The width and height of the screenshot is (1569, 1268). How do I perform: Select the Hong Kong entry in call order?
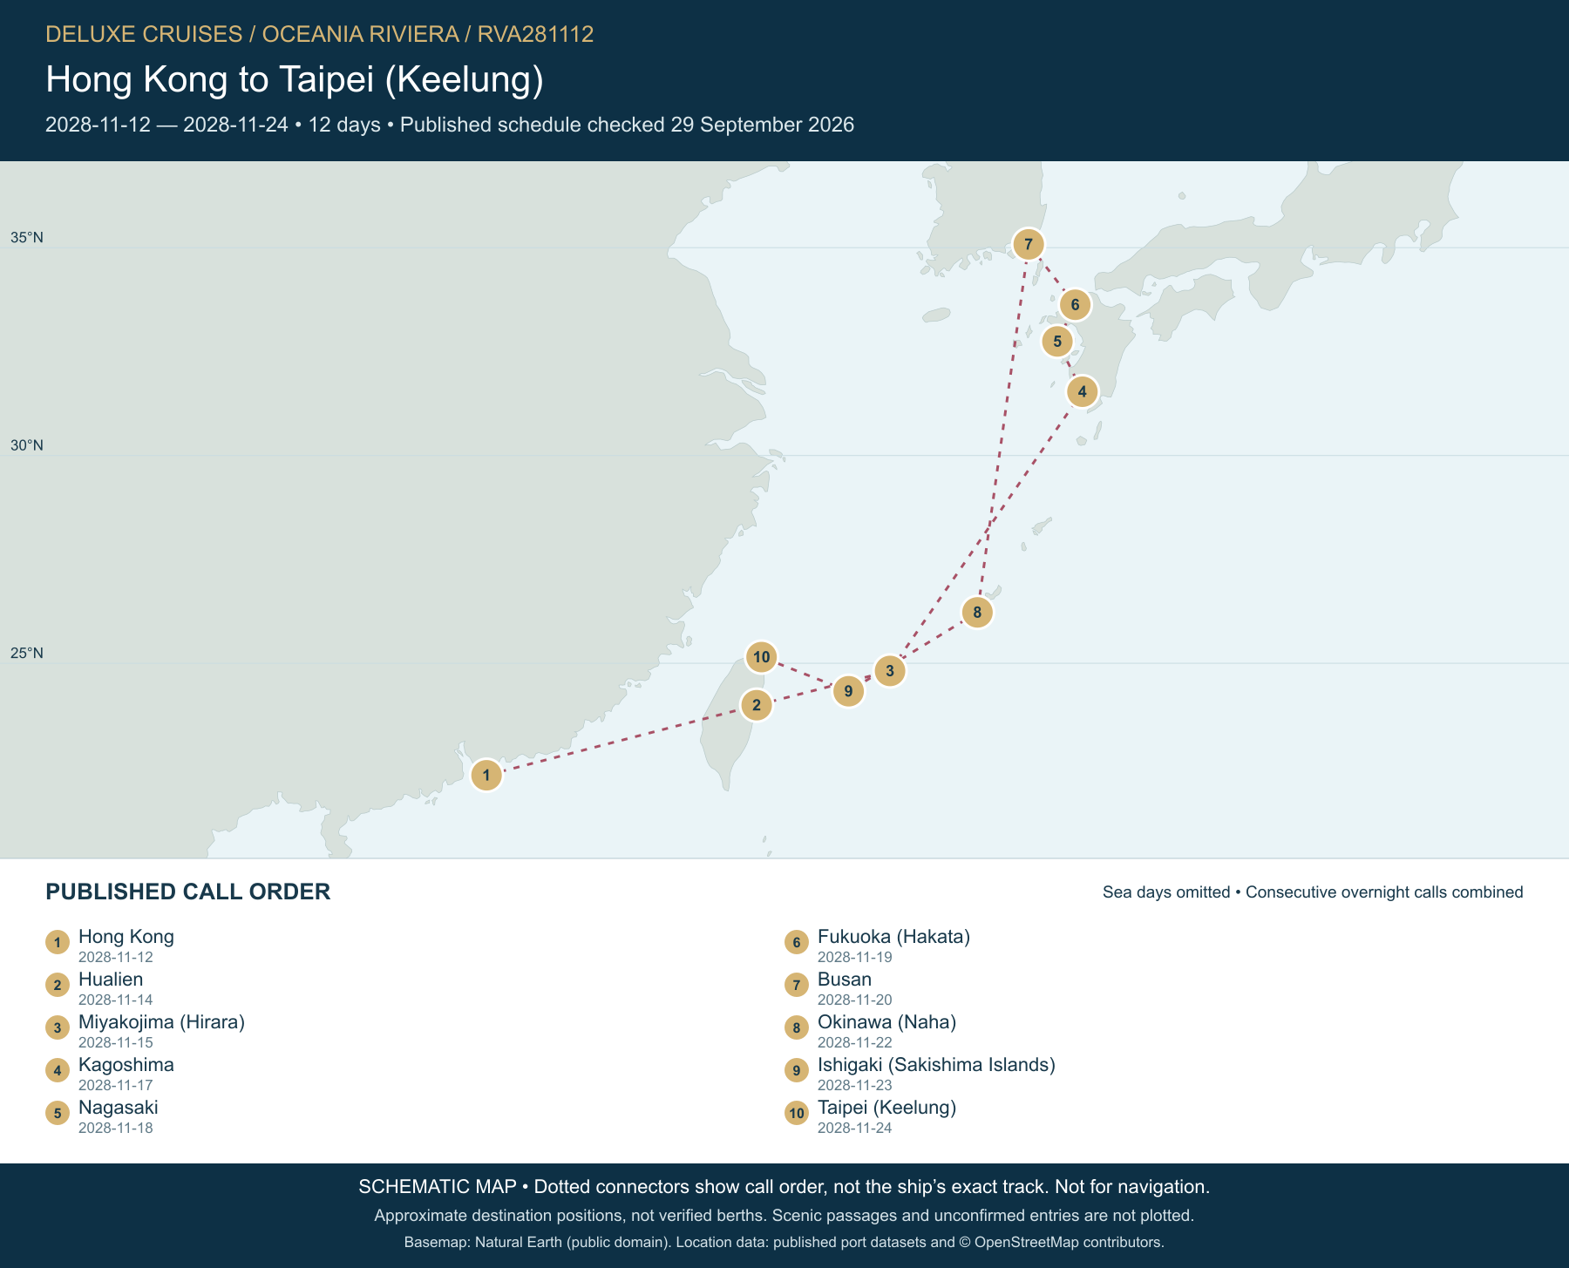(x=126, y=937)
